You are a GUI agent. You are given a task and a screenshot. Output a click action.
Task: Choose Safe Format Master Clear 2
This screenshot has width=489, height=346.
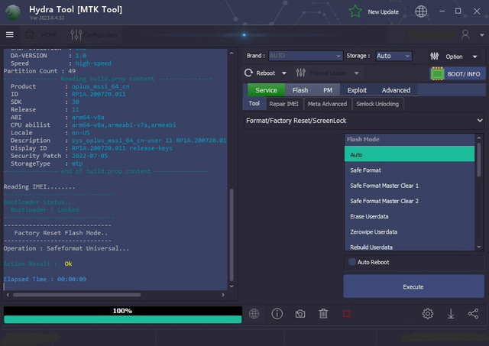410,201
